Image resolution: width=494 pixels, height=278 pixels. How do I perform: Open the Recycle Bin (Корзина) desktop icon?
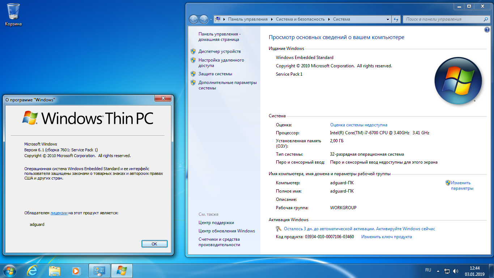pyautogui.click(x=13, y=14)
